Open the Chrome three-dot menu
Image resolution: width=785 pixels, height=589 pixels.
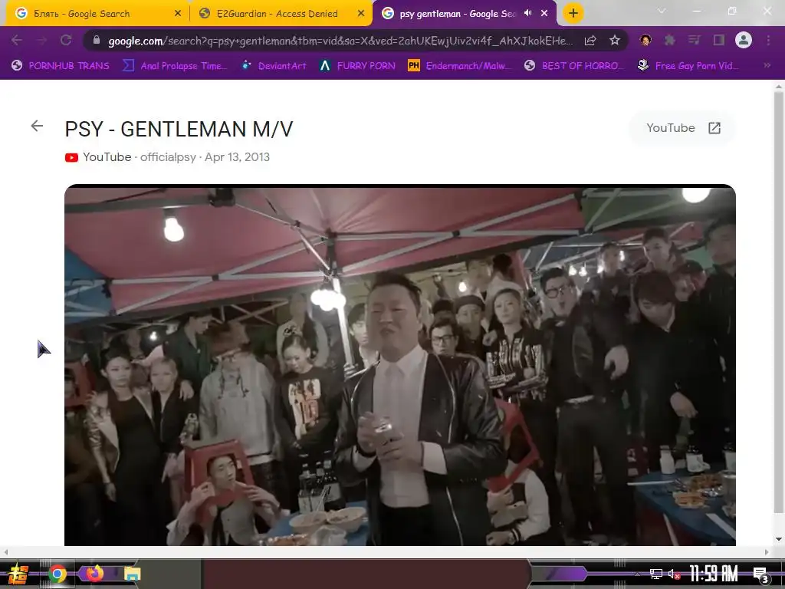click(x=768, y=40)
